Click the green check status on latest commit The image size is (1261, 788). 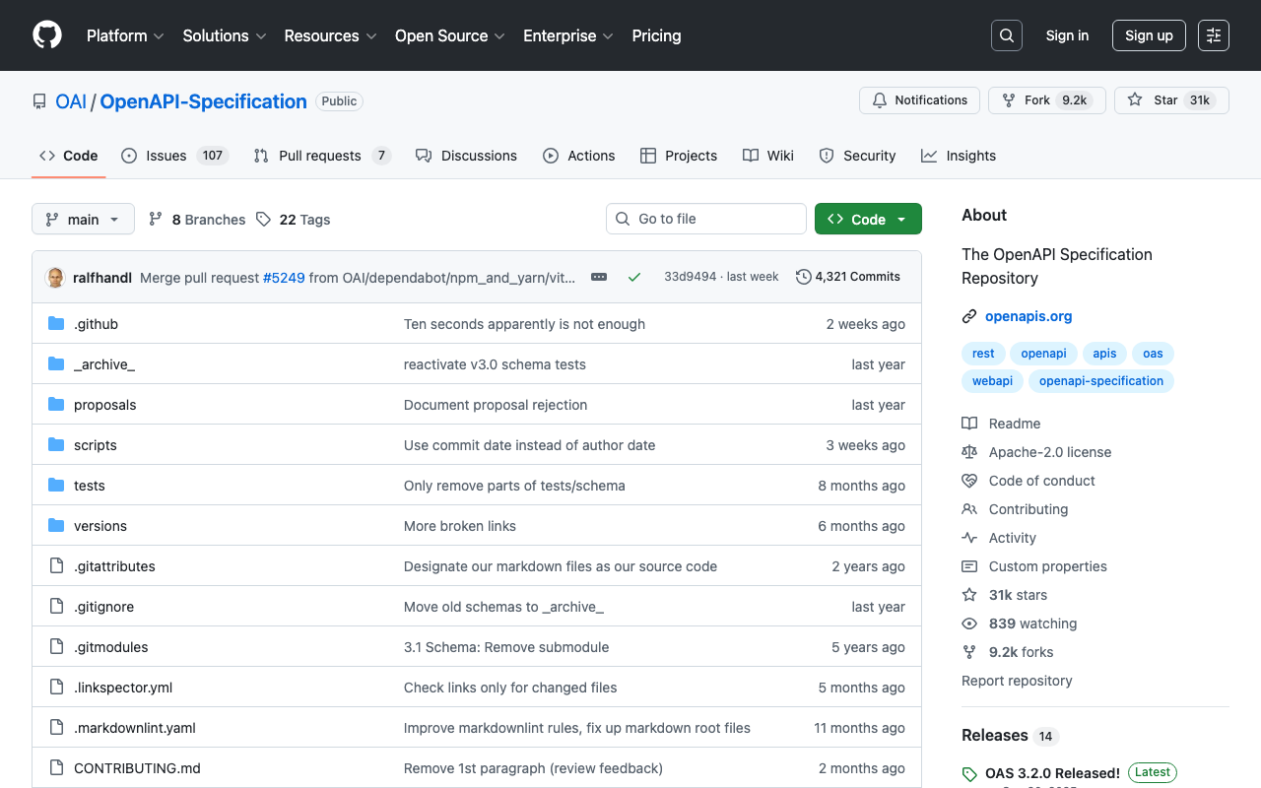tap(634, 277)
